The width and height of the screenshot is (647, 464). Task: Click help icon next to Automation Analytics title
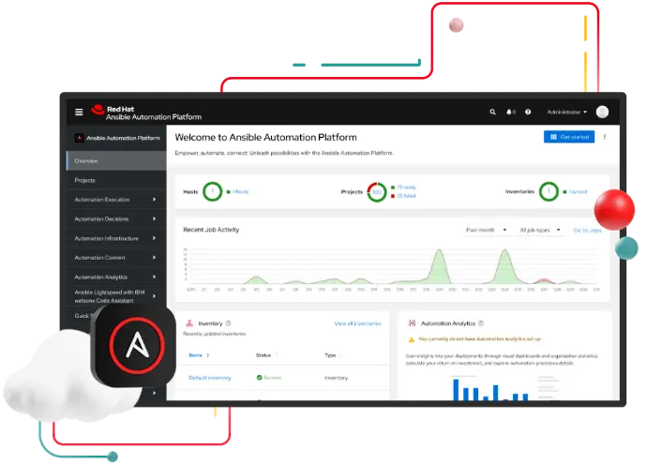[481, 323]
